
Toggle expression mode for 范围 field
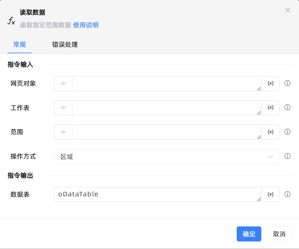tap(63, 132)
